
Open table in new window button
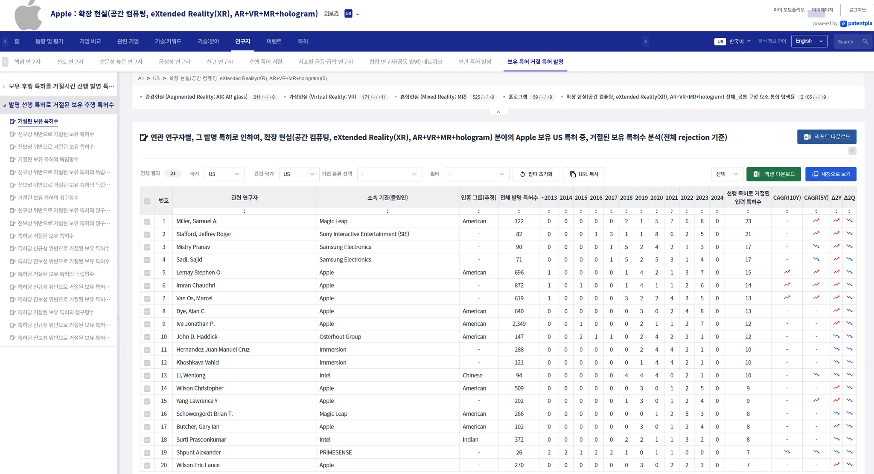[x=830, y=174]
